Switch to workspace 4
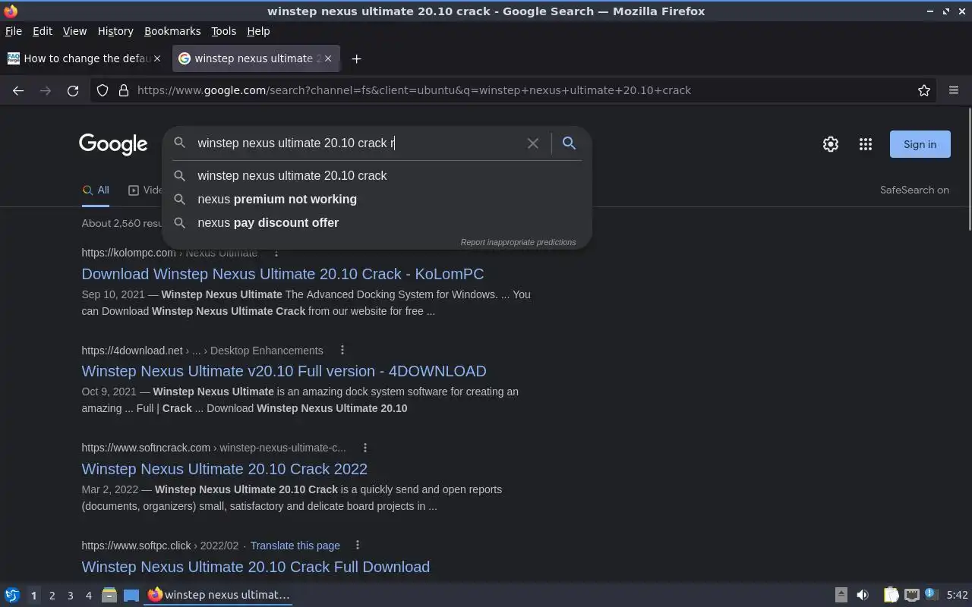The width and height of the screenshot is (972, 607). coord(88,595)
